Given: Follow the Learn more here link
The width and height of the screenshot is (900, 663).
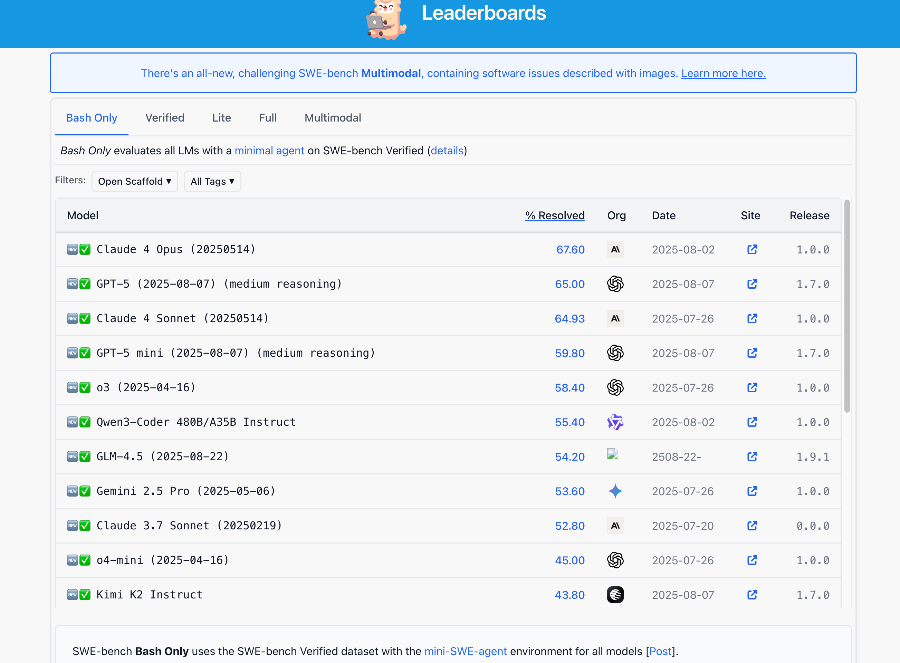Looking at the screenshot, I should 724,74.
